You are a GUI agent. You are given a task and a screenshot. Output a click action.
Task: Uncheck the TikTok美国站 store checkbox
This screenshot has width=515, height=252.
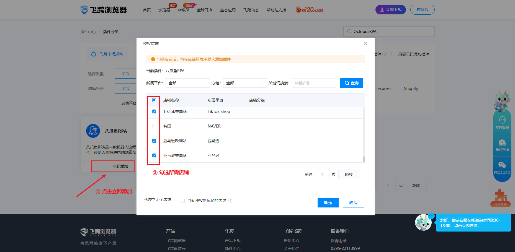(154, 111)
